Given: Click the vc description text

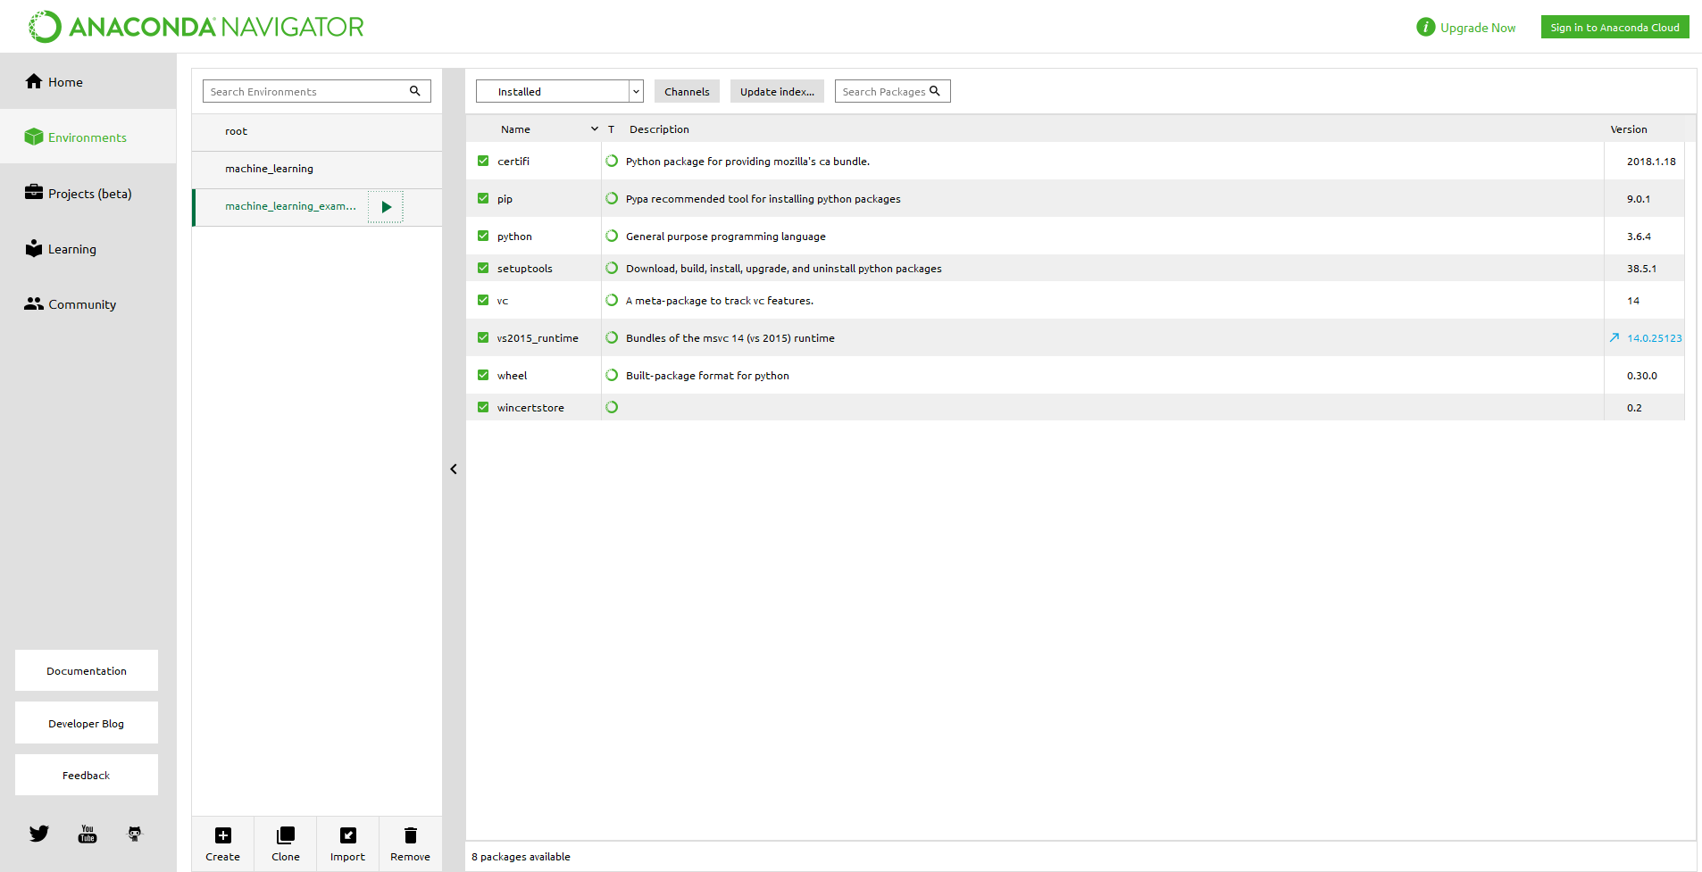Looking at the screenshot, I should tap(719, 301).
